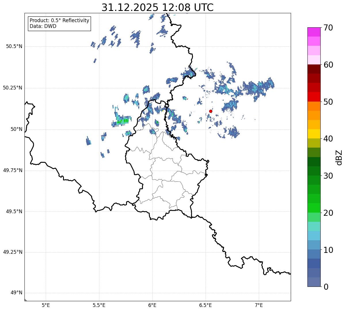Click the "49°N" latitude label
Viewport: 346px width, 311px height.
click(x=16, y=293)
